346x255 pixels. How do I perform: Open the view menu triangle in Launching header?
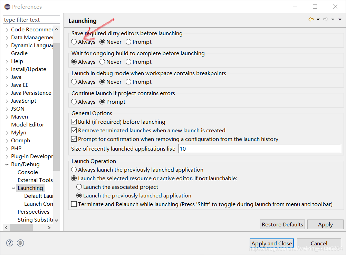coord(340,19)
